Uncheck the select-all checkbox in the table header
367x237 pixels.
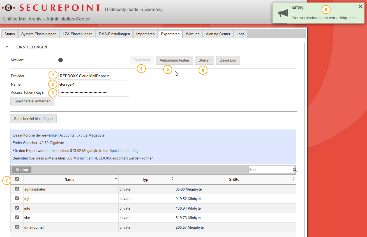(x=17, y=179)
